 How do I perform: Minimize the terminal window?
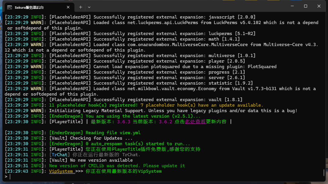tap(292, 6)
